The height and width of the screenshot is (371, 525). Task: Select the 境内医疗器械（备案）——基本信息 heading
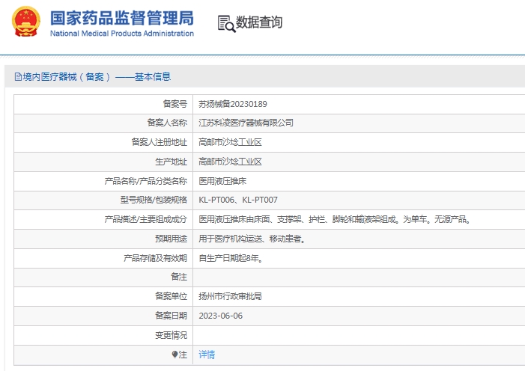(97, 77)
